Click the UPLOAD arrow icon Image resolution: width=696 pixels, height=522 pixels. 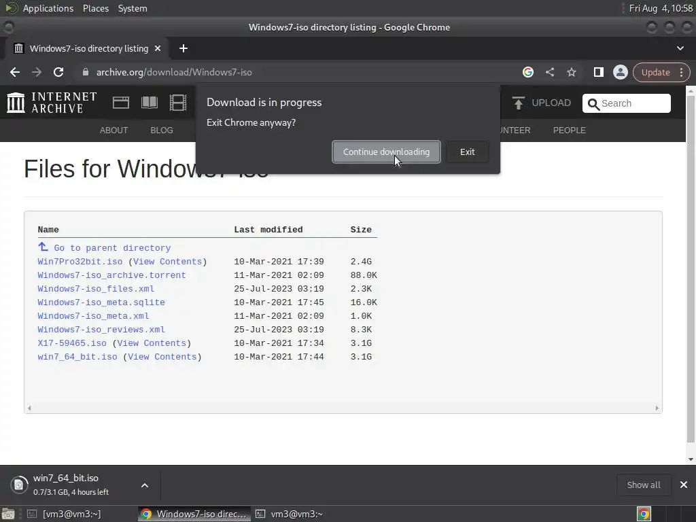[518, 103]
